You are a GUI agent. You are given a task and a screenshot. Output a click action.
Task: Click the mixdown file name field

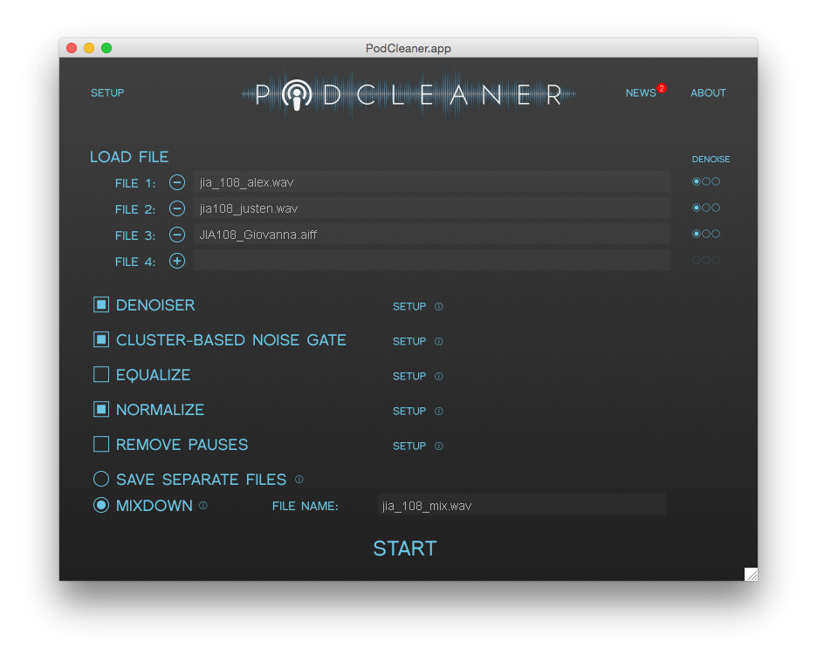point(522,505)
